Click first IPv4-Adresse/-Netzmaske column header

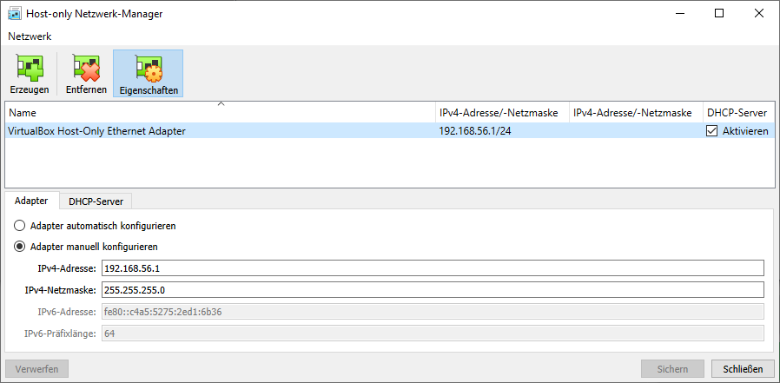click(502, 113)
